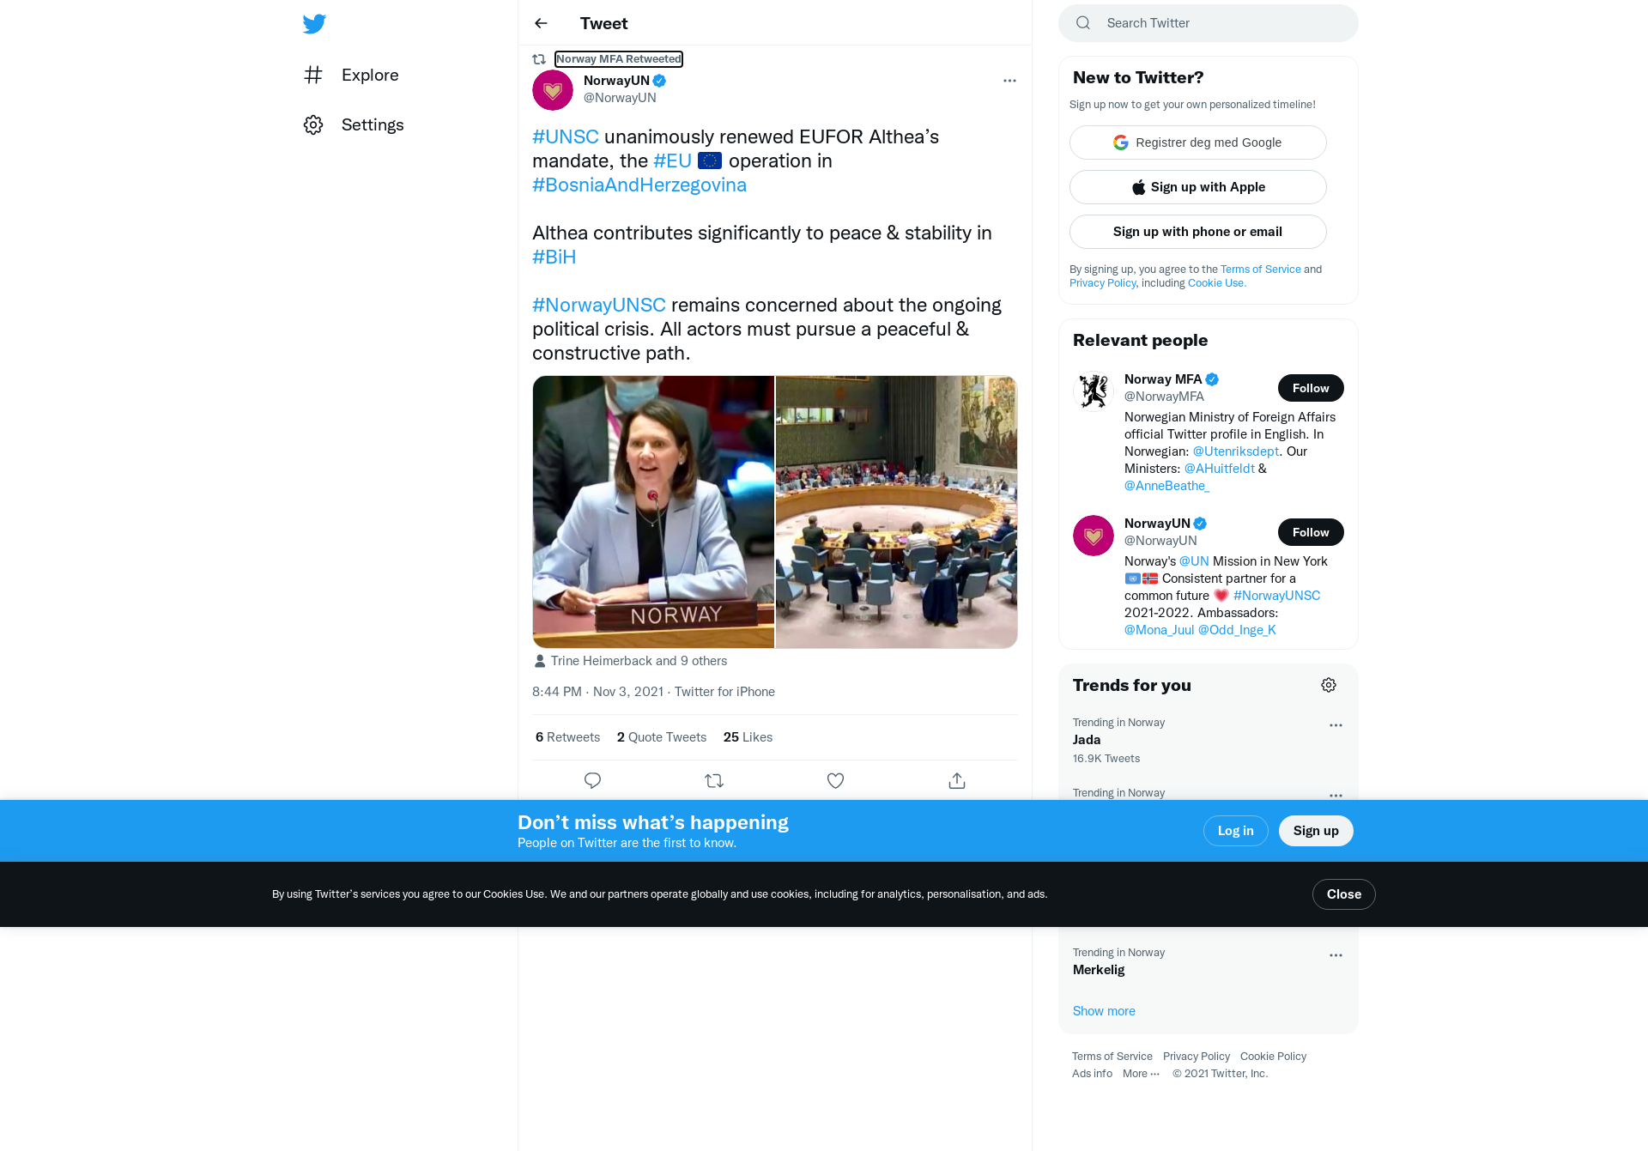
Task: Open more options for Merkelig trend
Action: [1336, 955]
